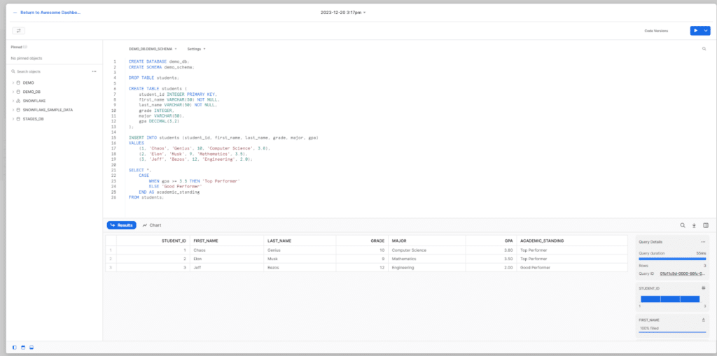Click the FIRST_NAME 100% filled bar
This screenshot has height=356, width=717.
click(x=672, y=332)
